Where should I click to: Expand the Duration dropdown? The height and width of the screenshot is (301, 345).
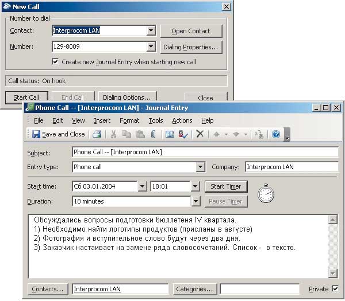(195, 201)
